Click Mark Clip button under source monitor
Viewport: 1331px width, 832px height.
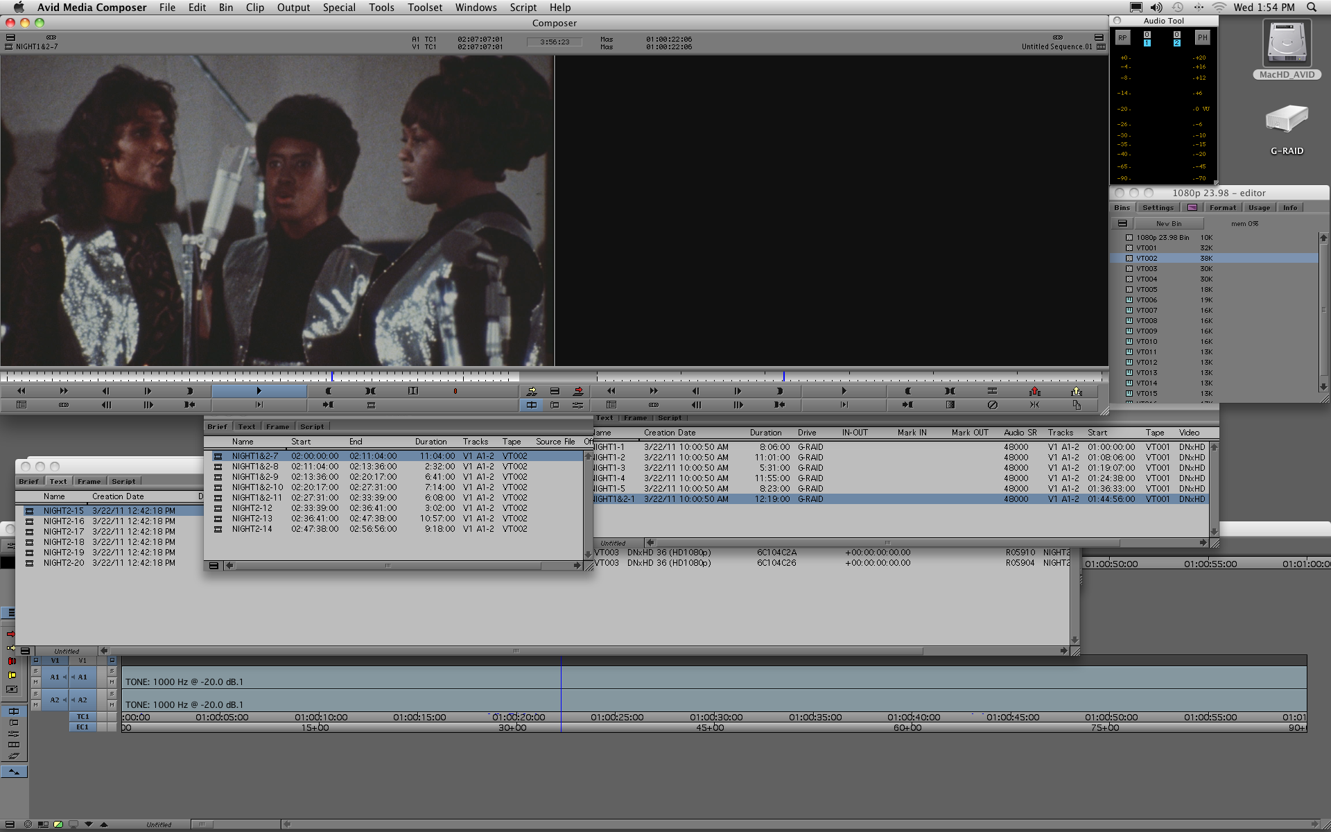[x=371, y=391]
